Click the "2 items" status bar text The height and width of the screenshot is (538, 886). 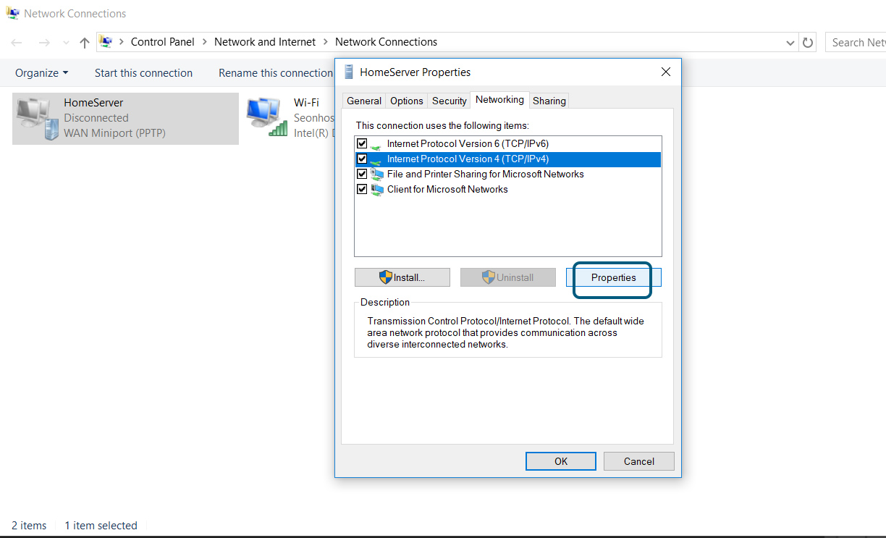(x=29, y=526)
